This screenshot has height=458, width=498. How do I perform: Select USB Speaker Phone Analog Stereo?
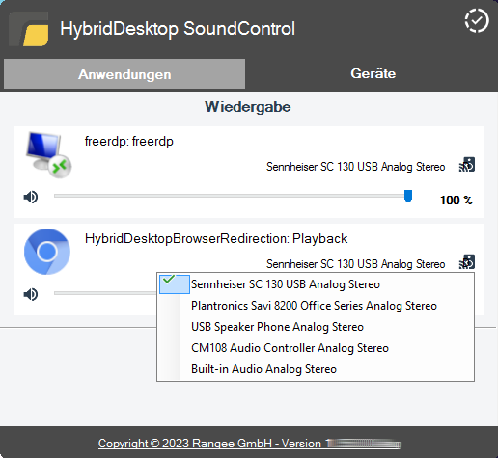click(316, 327)
